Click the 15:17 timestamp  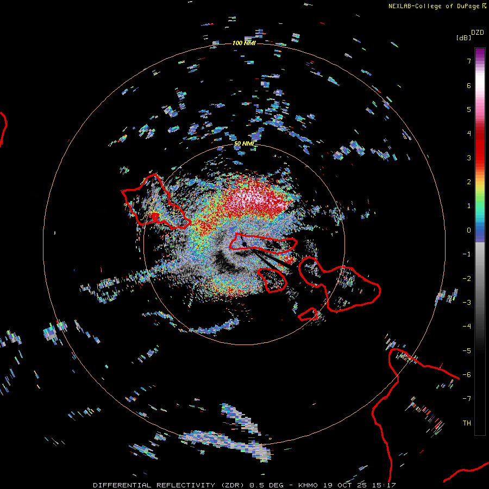pos(385,485)
